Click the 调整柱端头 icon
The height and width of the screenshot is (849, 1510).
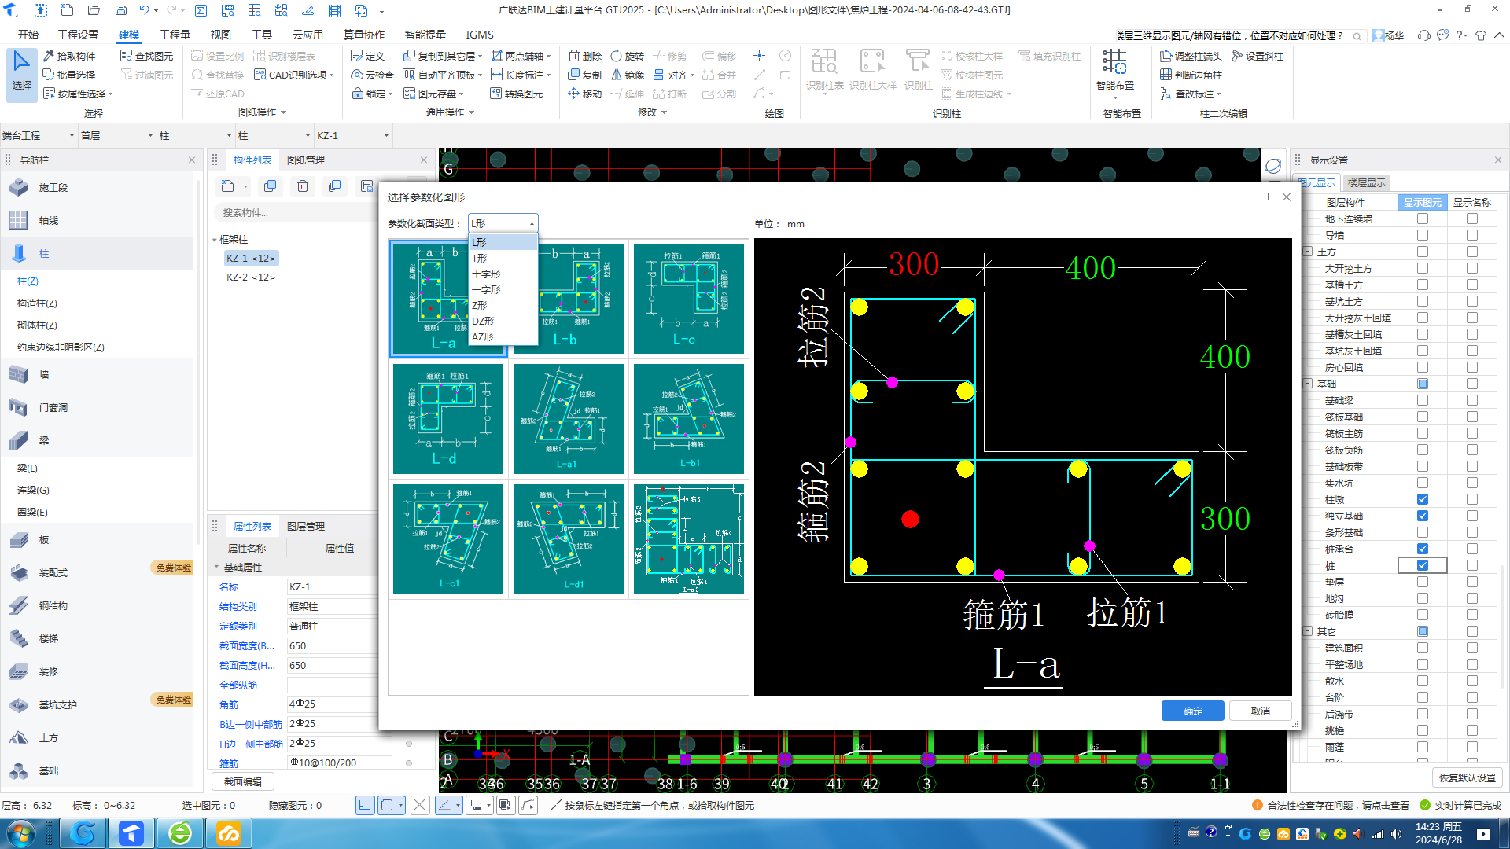point(1166,56)
